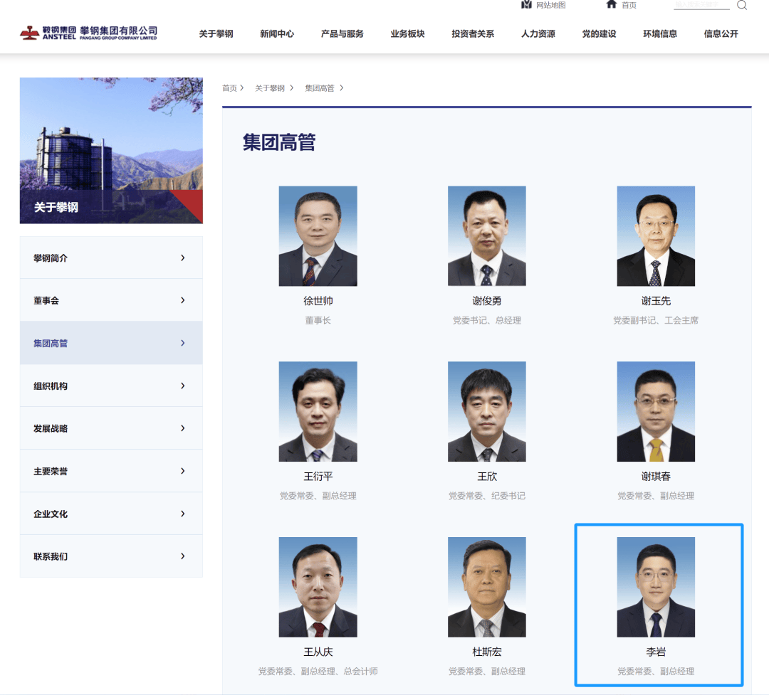Click the Ansteel Pangang Group logo

click(x=89, y=33)
